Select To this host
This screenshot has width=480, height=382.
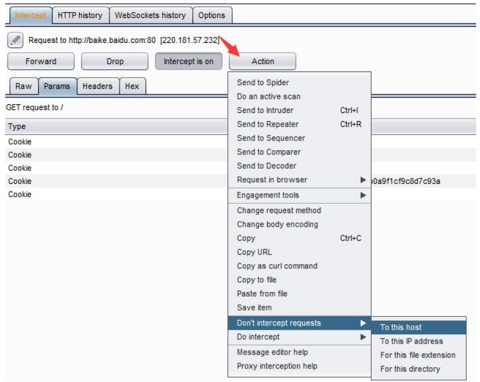[419, 327]
